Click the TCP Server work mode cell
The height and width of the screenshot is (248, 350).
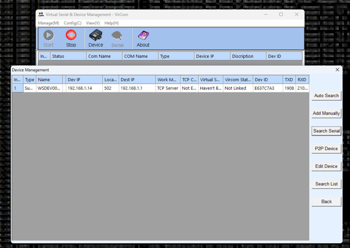(168, 88)
